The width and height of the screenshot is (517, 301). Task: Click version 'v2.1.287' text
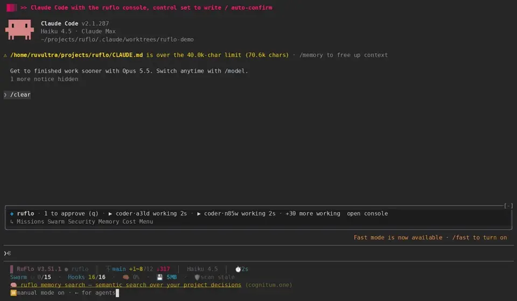95,23
